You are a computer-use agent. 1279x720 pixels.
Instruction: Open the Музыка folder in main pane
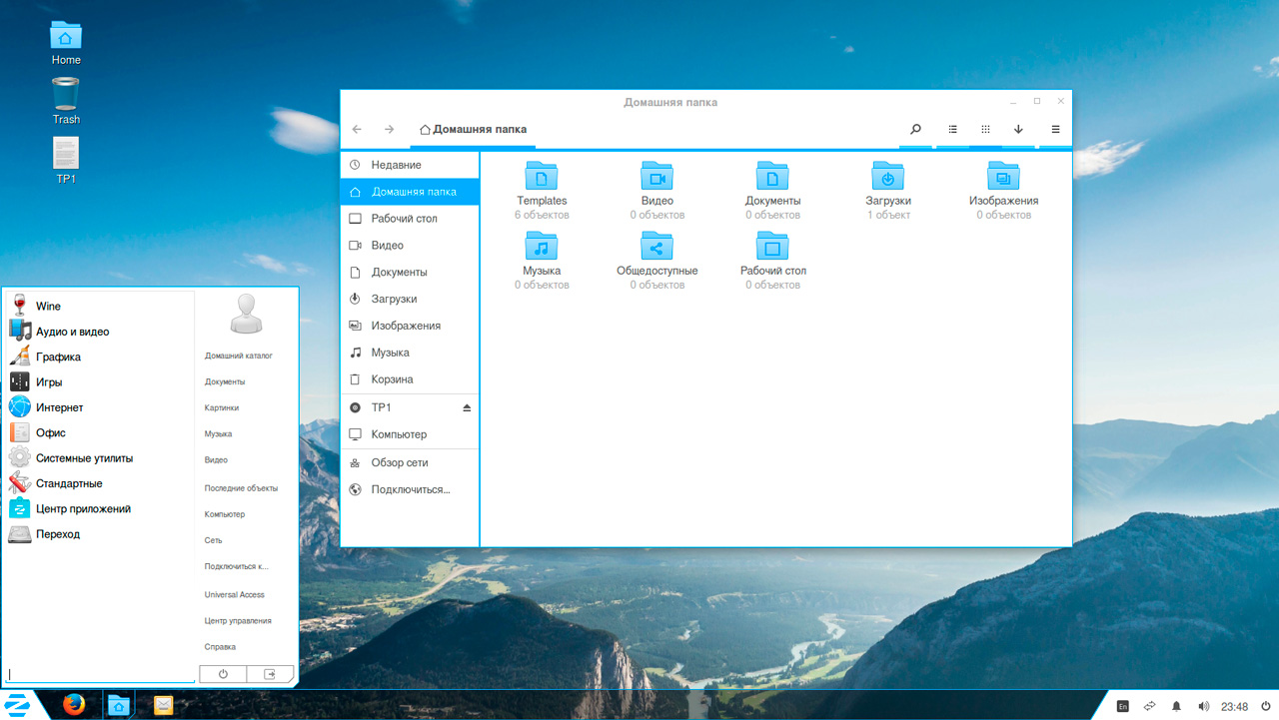[542, 247]
